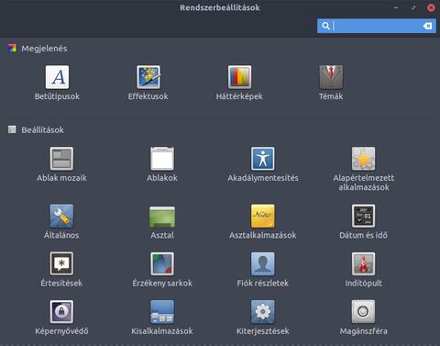Click the Témák label text
The height and width of the screenshot is (346, 440).
click(331, 96)
